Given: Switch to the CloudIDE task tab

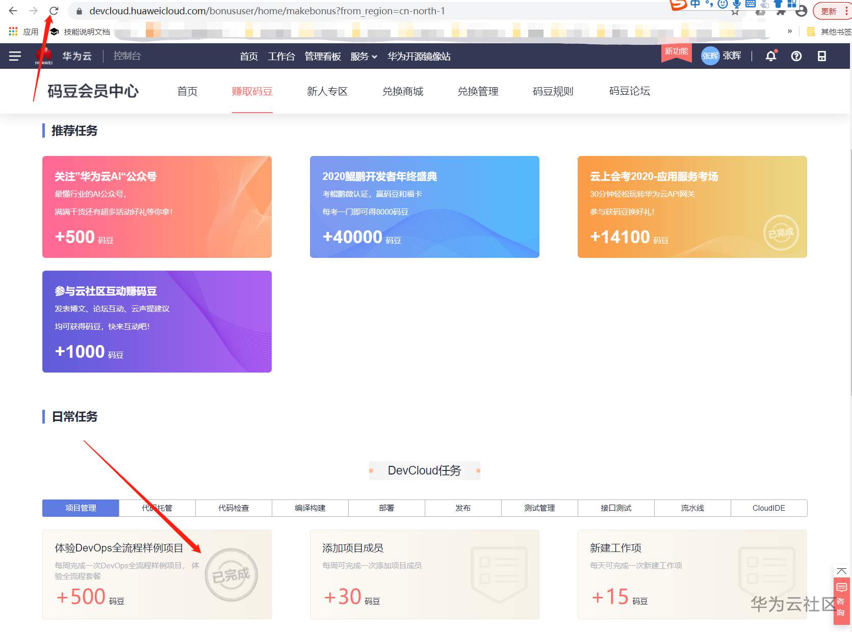Looking at the screenshot, I should pos(769,508).
